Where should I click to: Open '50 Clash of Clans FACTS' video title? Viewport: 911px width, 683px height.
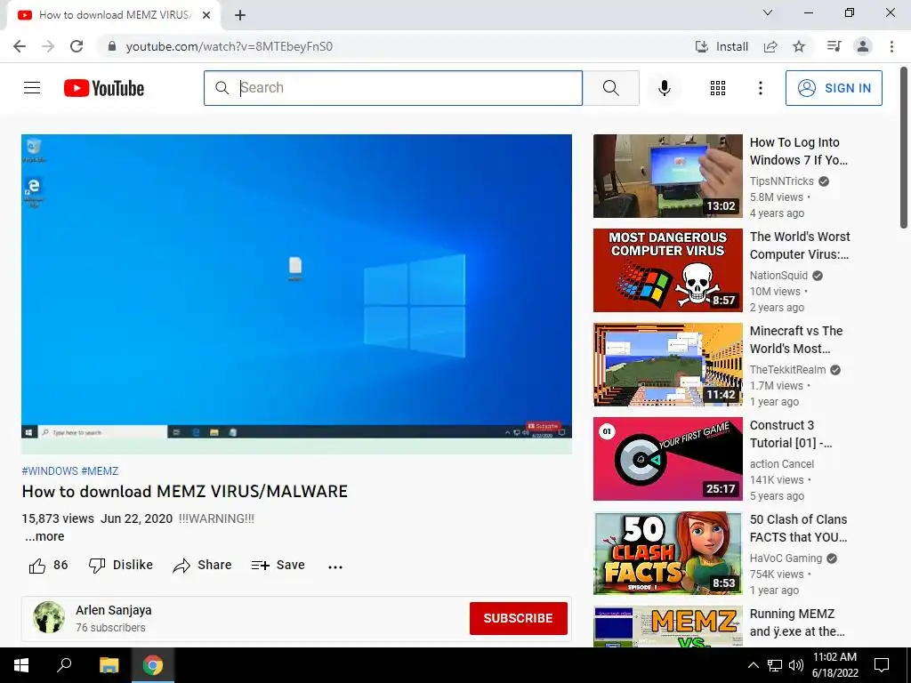798,528
